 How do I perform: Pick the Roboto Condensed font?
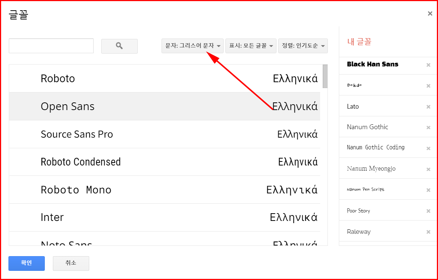point(164,162)
